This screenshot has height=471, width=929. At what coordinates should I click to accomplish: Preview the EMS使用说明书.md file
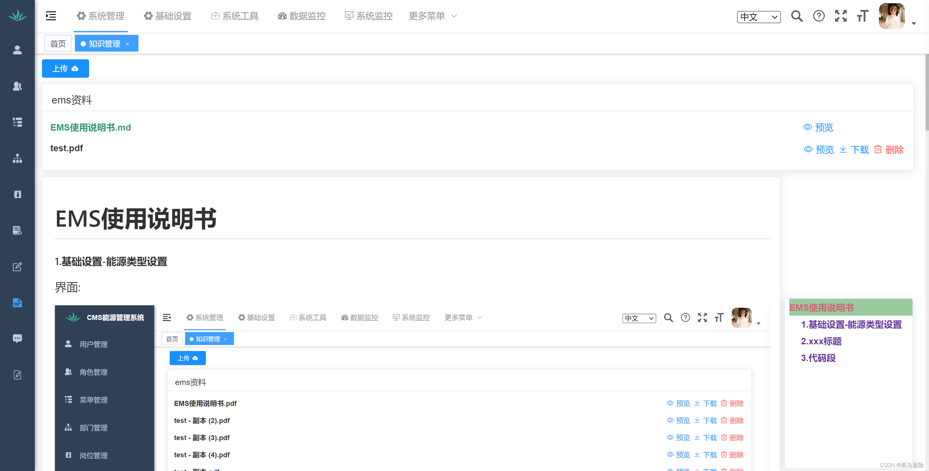tap(819, 127)
